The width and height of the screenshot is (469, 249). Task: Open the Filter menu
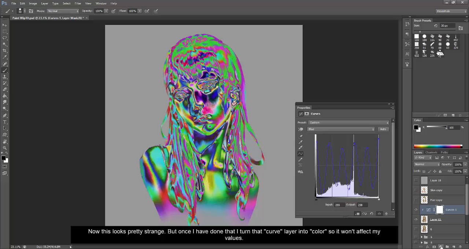pos(78,3)
